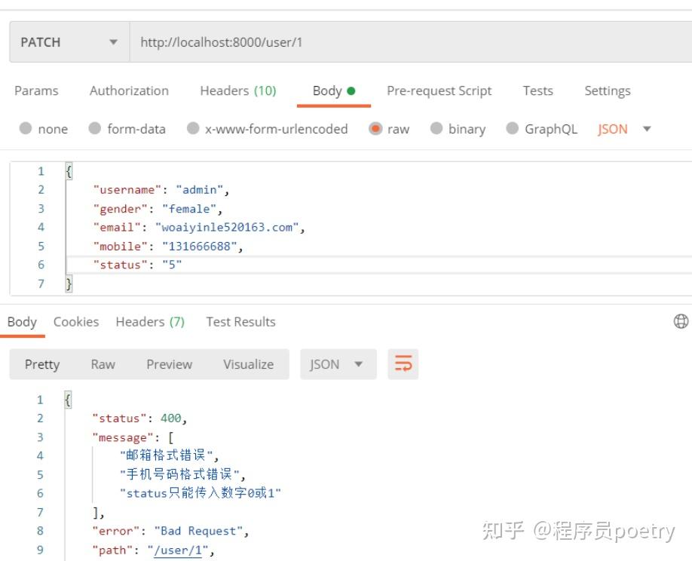Open the request Settings tab

tap(608, 91)
